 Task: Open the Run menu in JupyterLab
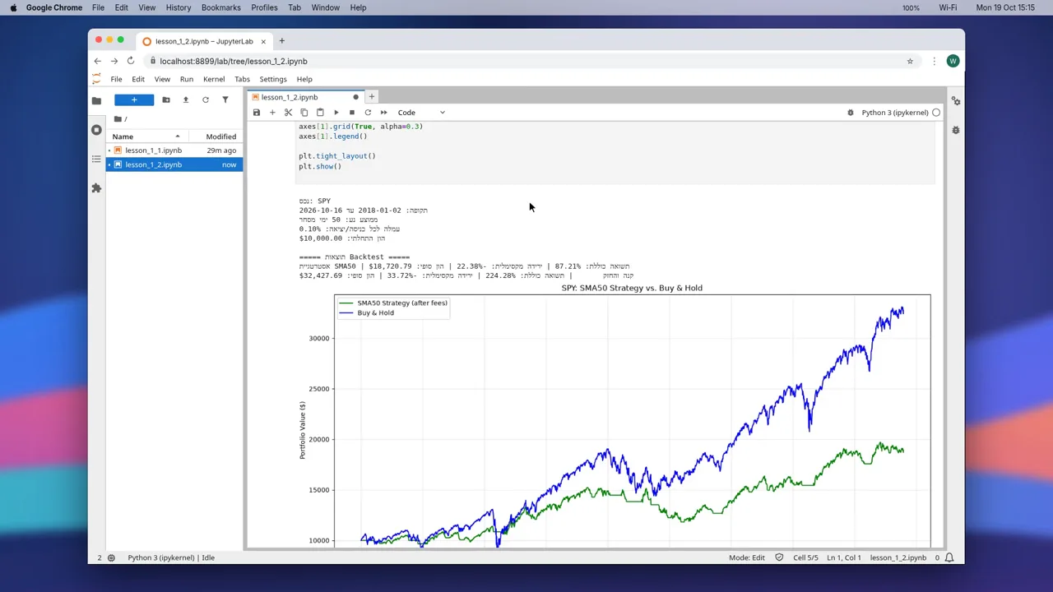pos(187,80)
